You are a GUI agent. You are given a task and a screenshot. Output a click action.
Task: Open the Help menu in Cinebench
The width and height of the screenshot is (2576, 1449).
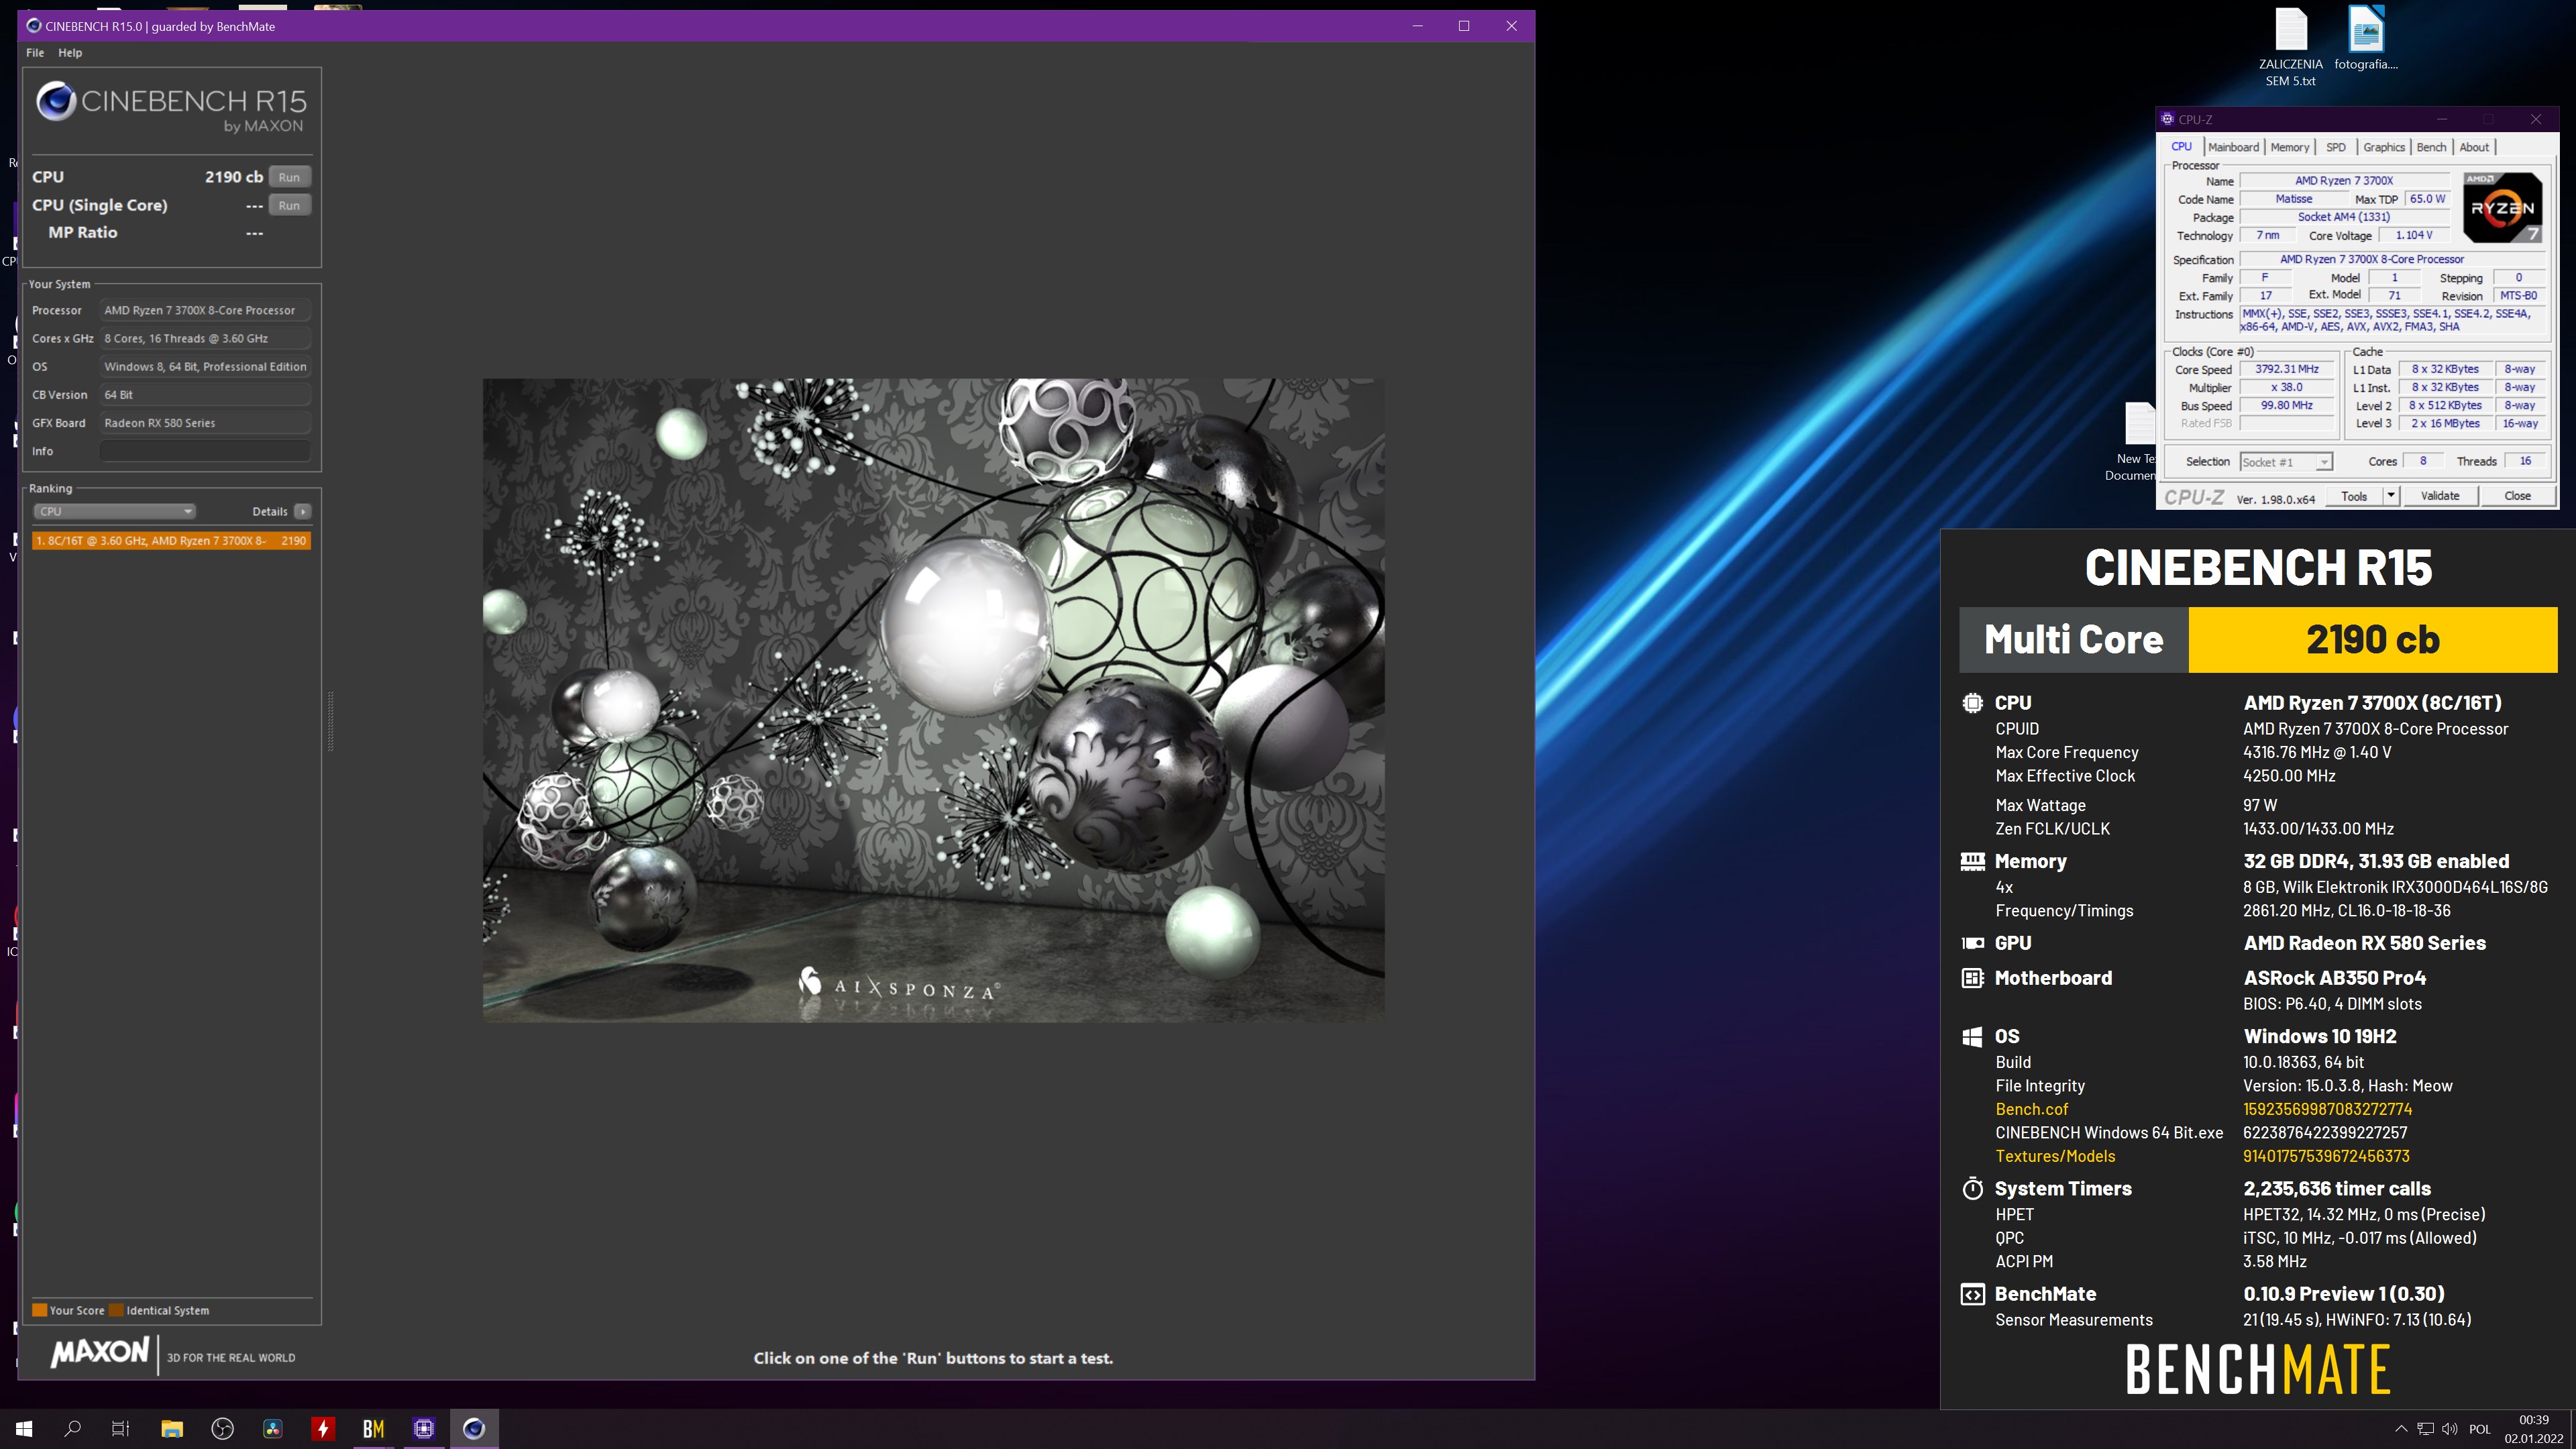[70, 53]
